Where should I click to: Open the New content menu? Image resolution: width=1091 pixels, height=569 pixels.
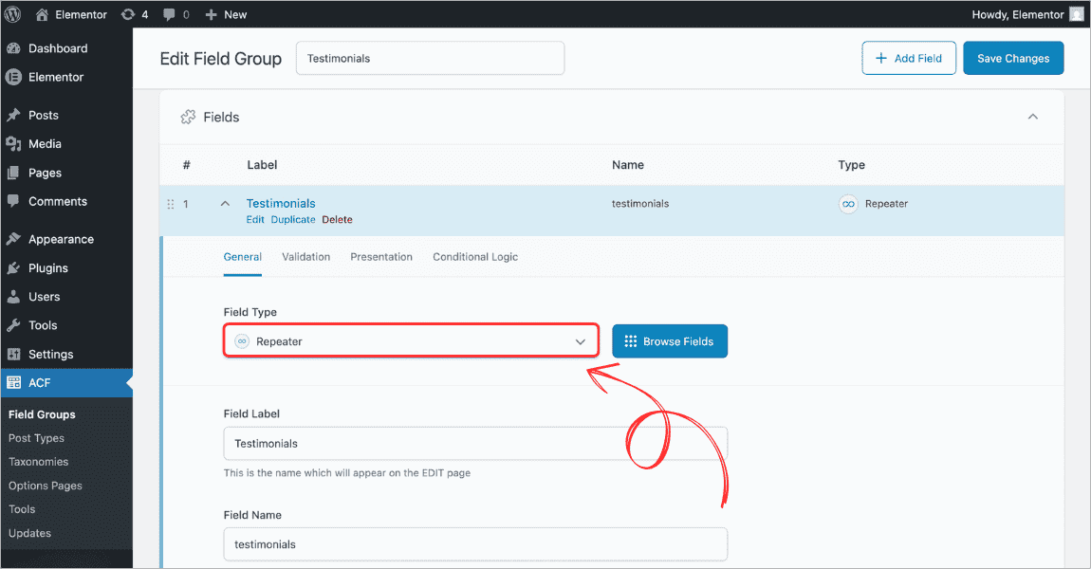(x=226, y=14)
